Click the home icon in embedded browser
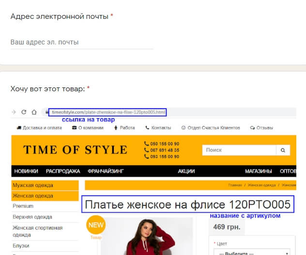Viewport: 306px width, 255px height. (34, 112)
